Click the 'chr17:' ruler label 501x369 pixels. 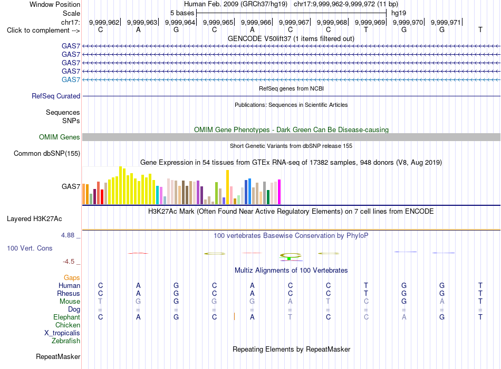click(70, 22)
